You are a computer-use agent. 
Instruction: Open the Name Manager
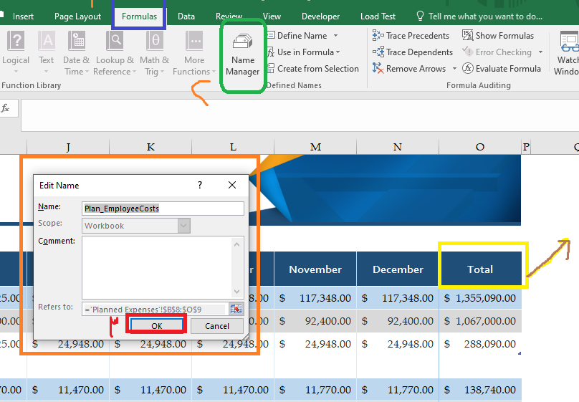point(243,54)
